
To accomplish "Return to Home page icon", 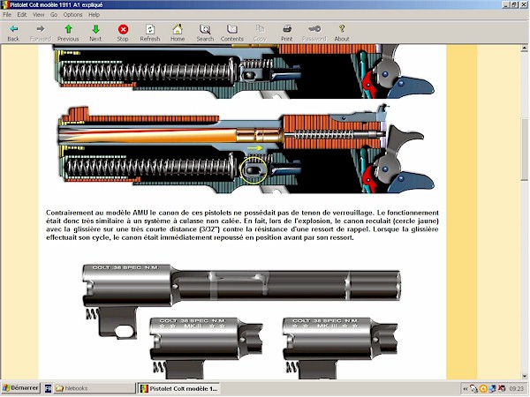I will click(178, 33).
